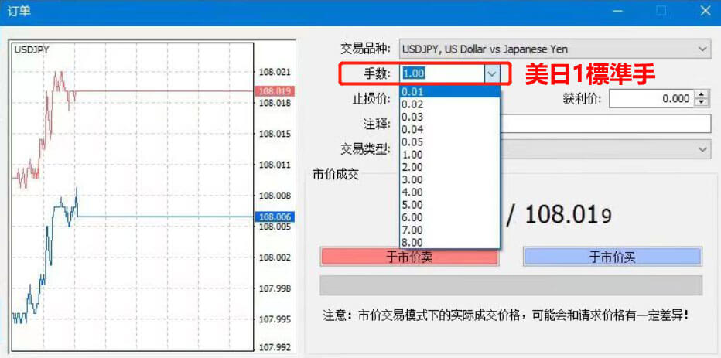The width and height of the screenshot is (721, 358).
Task: Select 1.00 lot in volume list
Action: point(449,155)
